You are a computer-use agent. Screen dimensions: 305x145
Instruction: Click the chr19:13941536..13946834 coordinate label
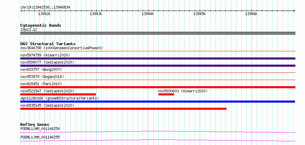tap(45, 8)
